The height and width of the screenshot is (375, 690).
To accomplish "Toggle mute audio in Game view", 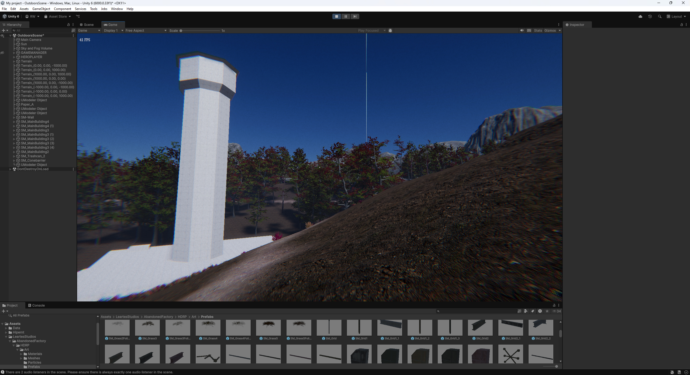I will pos(522,30).
